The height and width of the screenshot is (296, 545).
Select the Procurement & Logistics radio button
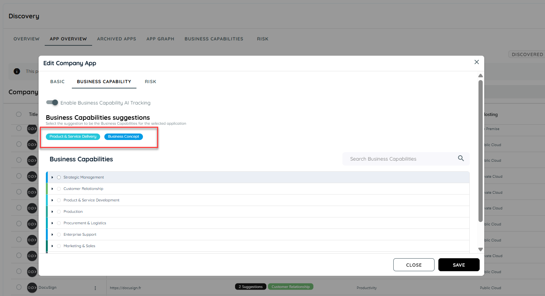(x=59, y=223)
